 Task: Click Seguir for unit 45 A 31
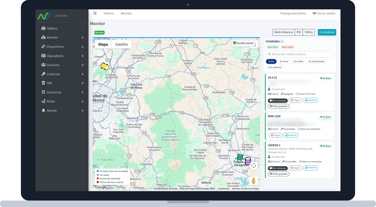point(295,101)
